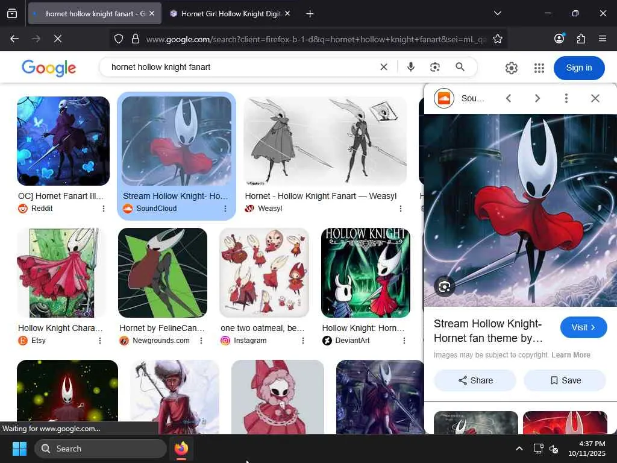617x463 pixels.
Task: Open the Newgrounds FelineCan Hornet image
Action: click(163, 272)
